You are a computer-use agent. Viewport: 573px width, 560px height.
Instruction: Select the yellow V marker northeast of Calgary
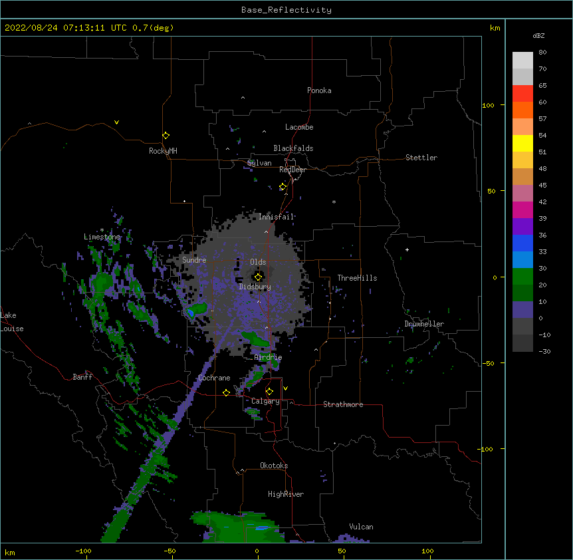(x=285, y=388)
